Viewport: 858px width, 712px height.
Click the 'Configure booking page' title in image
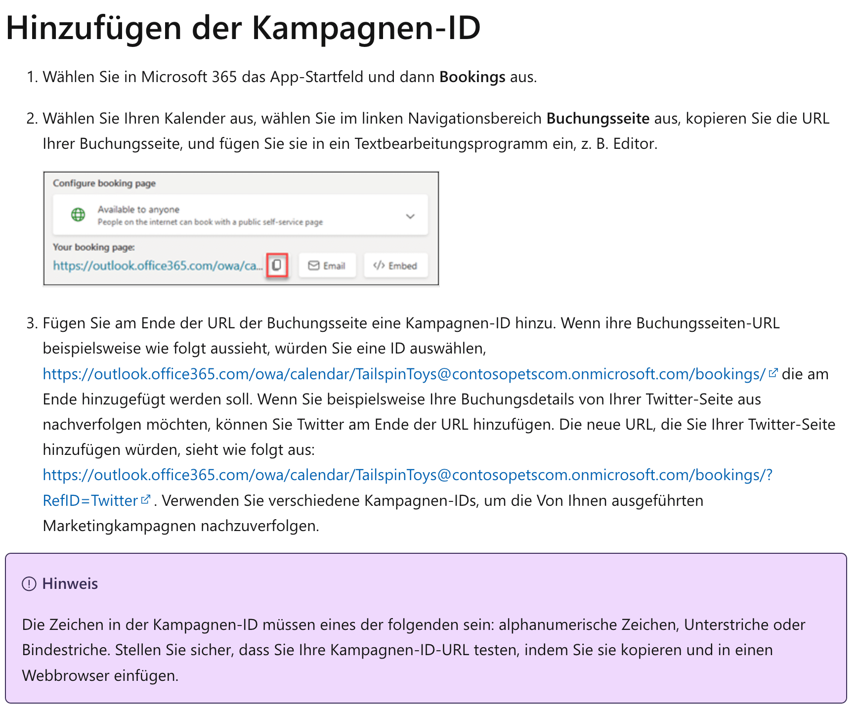click(104, 183)
